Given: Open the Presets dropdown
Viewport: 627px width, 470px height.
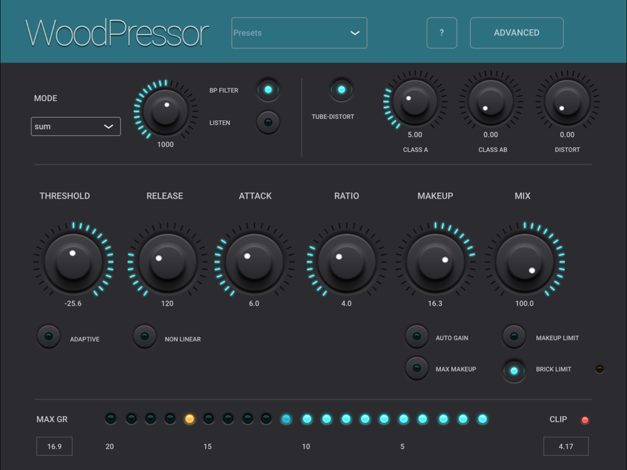Looking at the screenshot, I should [x=299, y=33].
